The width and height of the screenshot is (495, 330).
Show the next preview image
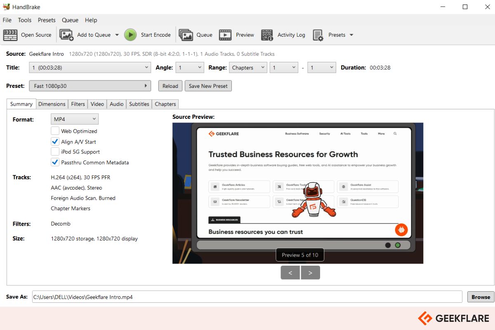(311, 273)
